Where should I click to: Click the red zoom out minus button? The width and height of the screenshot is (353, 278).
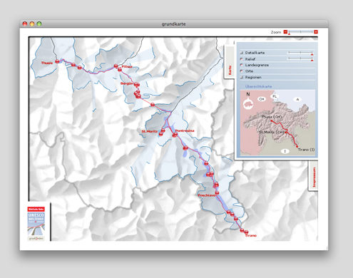285,32
